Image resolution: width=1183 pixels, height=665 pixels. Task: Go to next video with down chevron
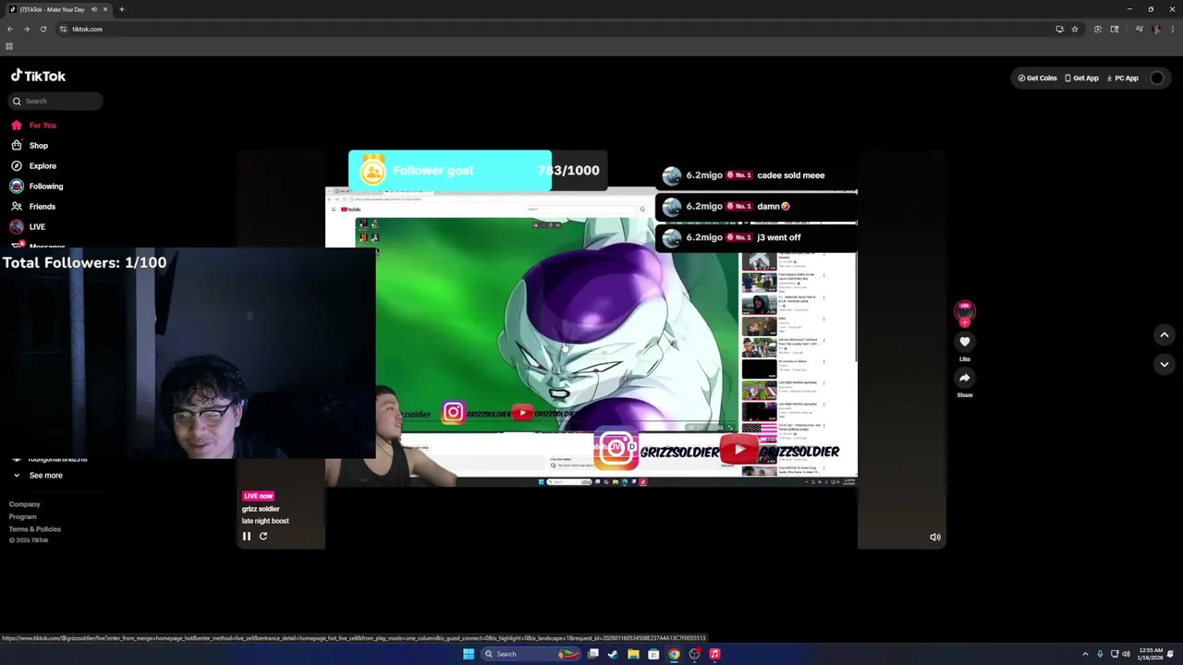pos(1165,364)
